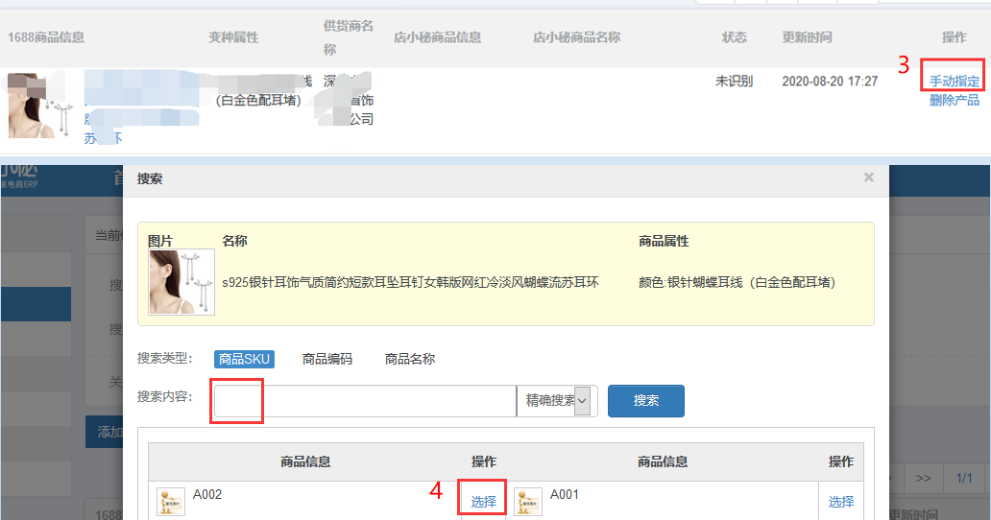Select 商品SKU search type
Screen dimensions: 991x520
[244, 359]
